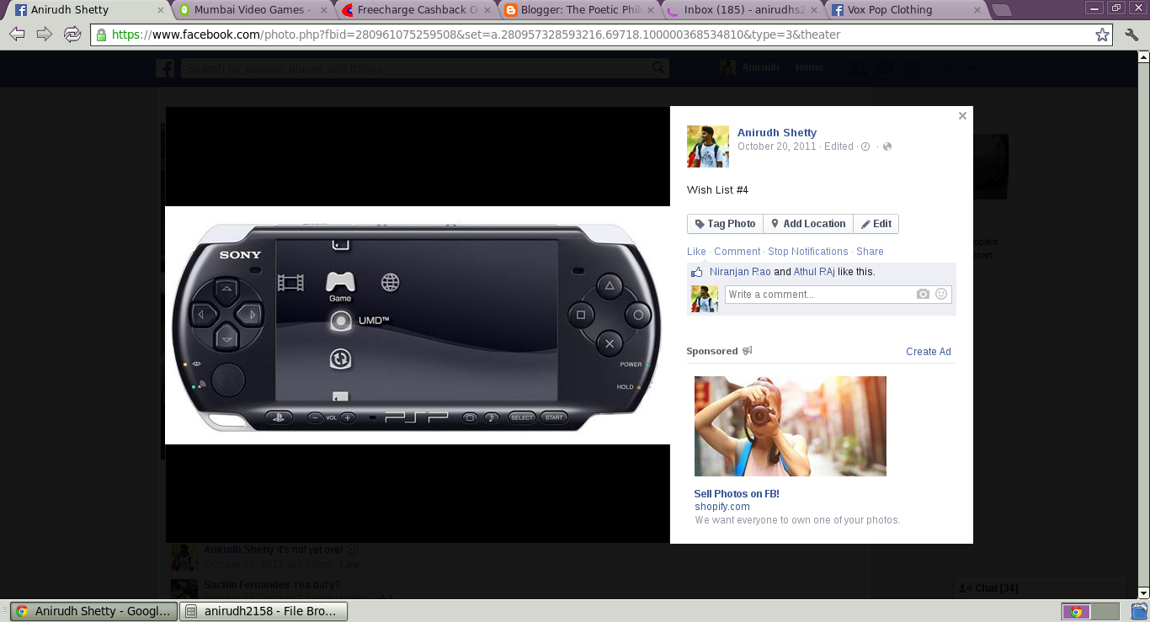Viewport: 1150px width, 622px height.
Task: Open the Sell Photos on FB! link
Action: click(737, 494)
